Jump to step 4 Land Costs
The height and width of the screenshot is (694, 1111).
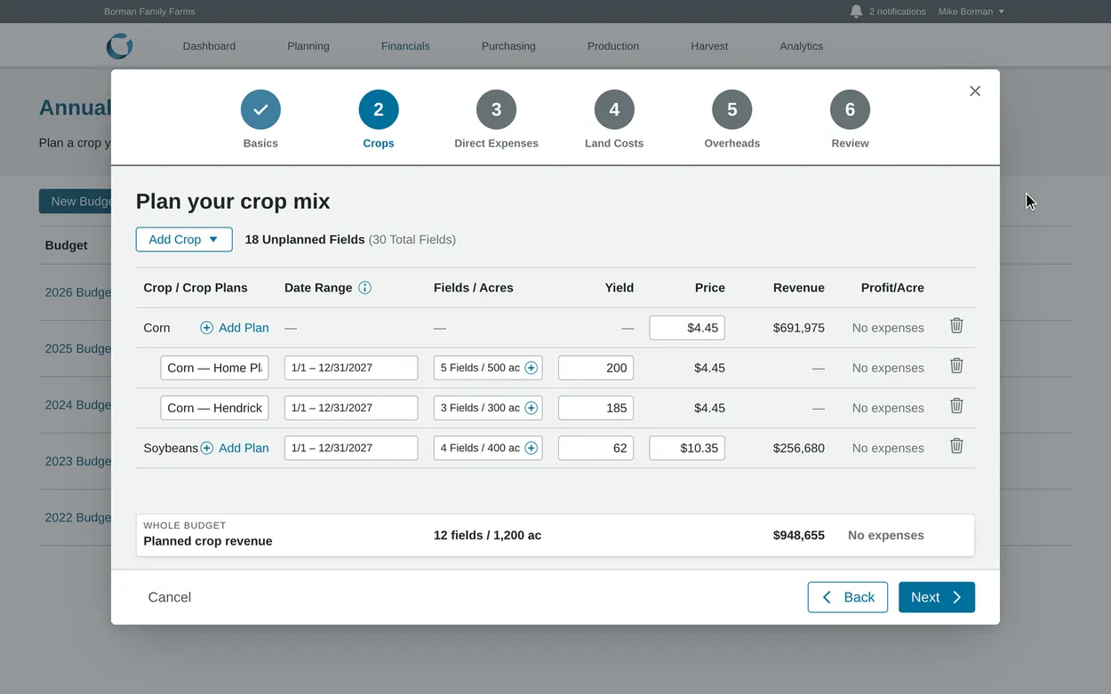click(x=614, y=109)
